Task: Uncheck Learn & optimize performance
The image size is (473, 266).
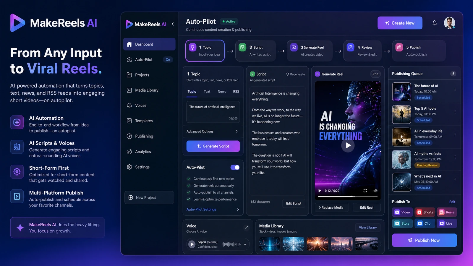Action: 189,199
